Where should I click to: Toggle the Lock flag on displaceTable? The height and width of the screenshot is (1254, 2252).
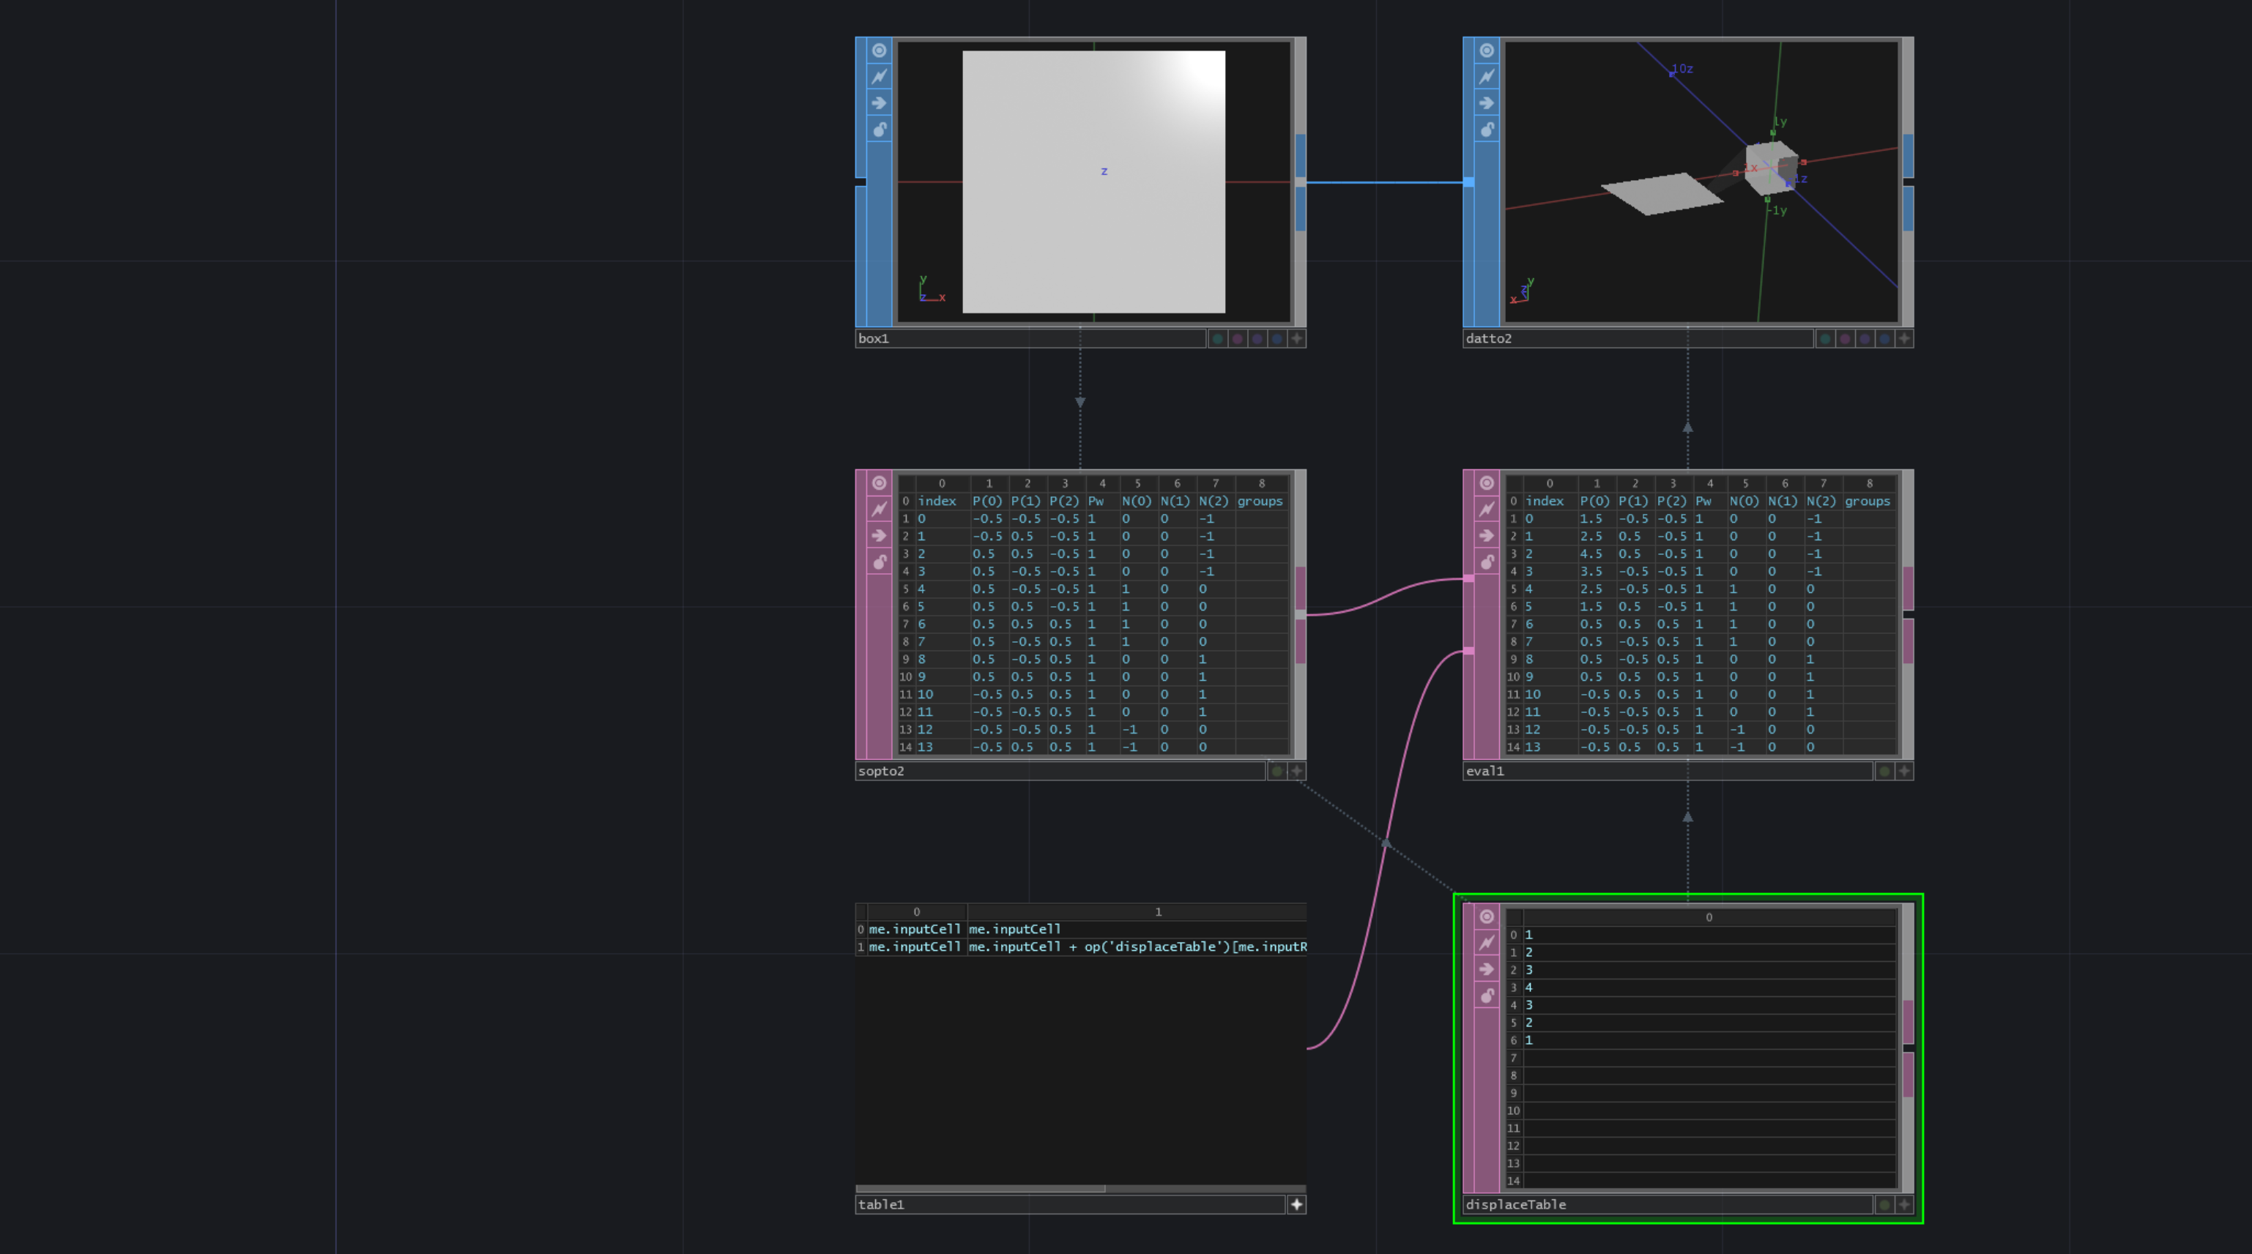click(1486, 996)
